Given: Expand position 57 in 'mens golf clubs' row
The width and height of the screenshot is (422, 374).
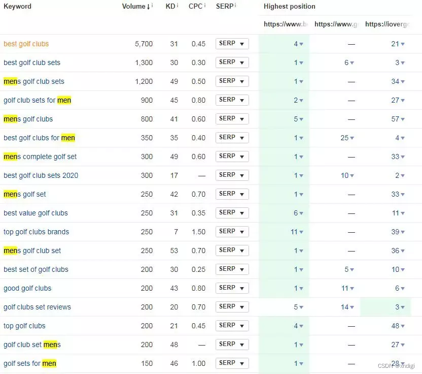Looking at the screenshot, I should point(398,119).
